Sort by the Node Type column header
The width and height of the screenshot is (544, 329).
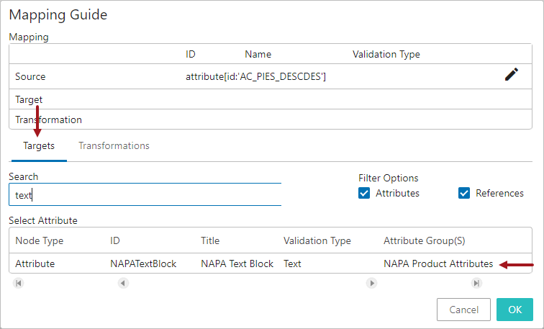(39, 241)
